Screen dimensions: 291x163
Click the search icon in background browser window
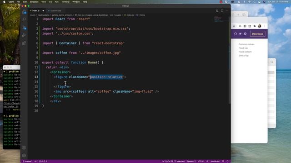(x=272, y=62)
